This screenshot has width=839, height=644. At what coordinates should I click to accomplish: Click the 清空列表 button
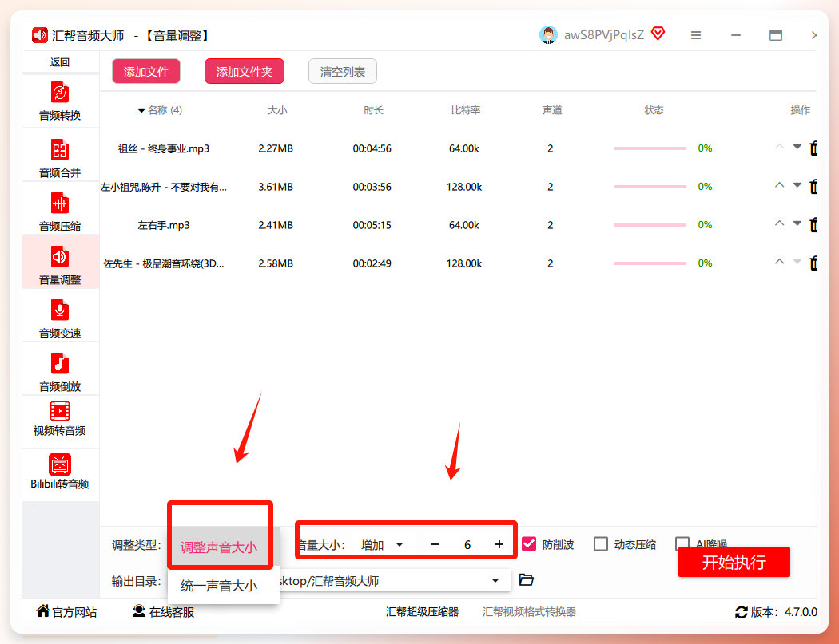(x=343, y=72)
